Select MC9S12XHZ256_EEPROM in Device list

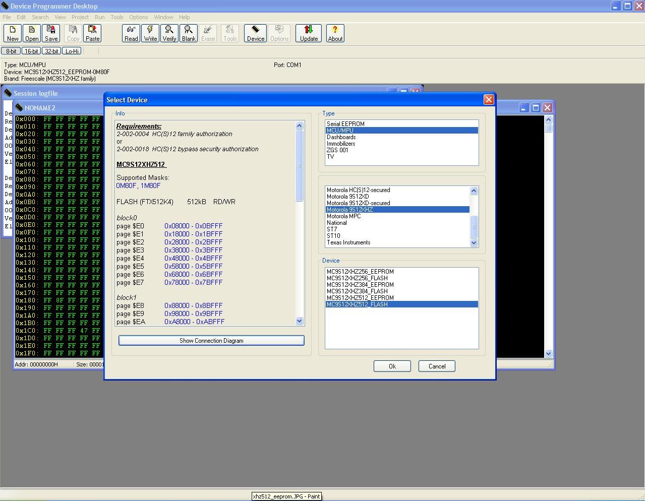pyautogui.click(x=360, y=272)
